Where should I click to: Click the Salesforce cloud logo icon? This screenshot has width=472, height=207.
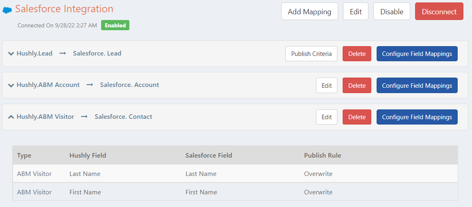tap(7, 10)
